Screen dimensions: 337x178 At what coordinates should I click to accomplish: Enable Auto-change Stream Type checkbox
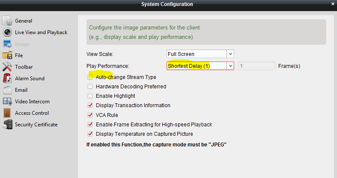pos(90,77)
